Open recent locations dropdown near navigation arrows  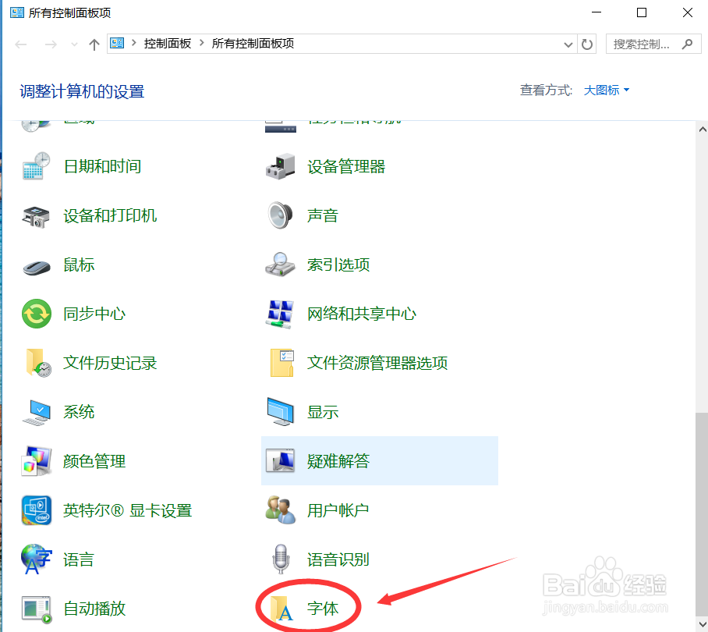tap(73, 44)
